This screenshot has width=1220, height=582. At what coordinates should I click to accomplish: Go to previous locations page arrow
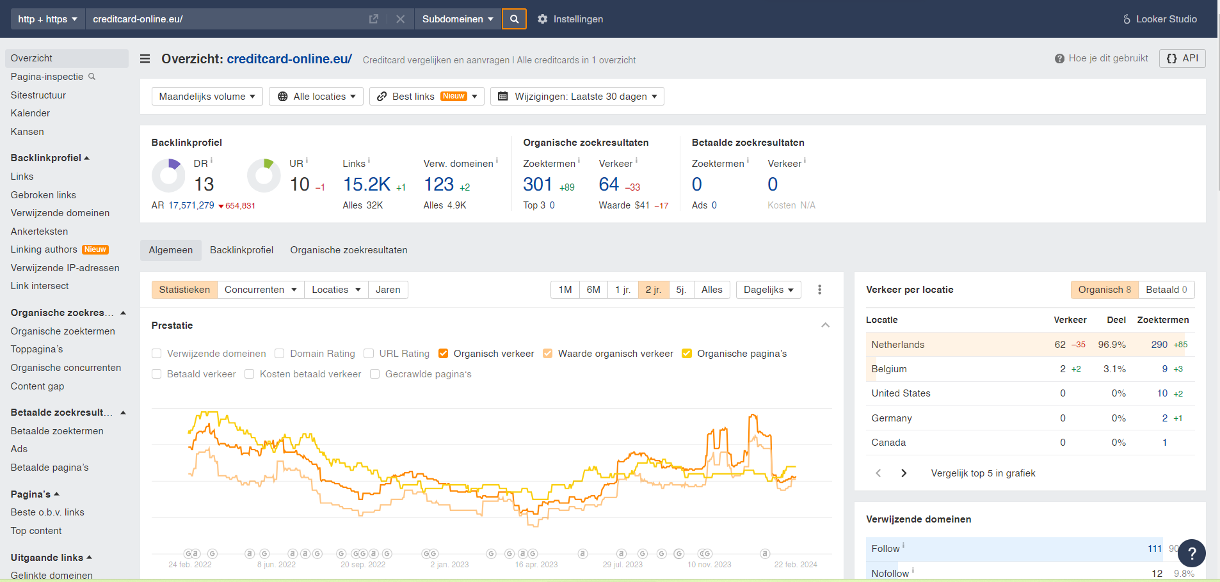878,473
